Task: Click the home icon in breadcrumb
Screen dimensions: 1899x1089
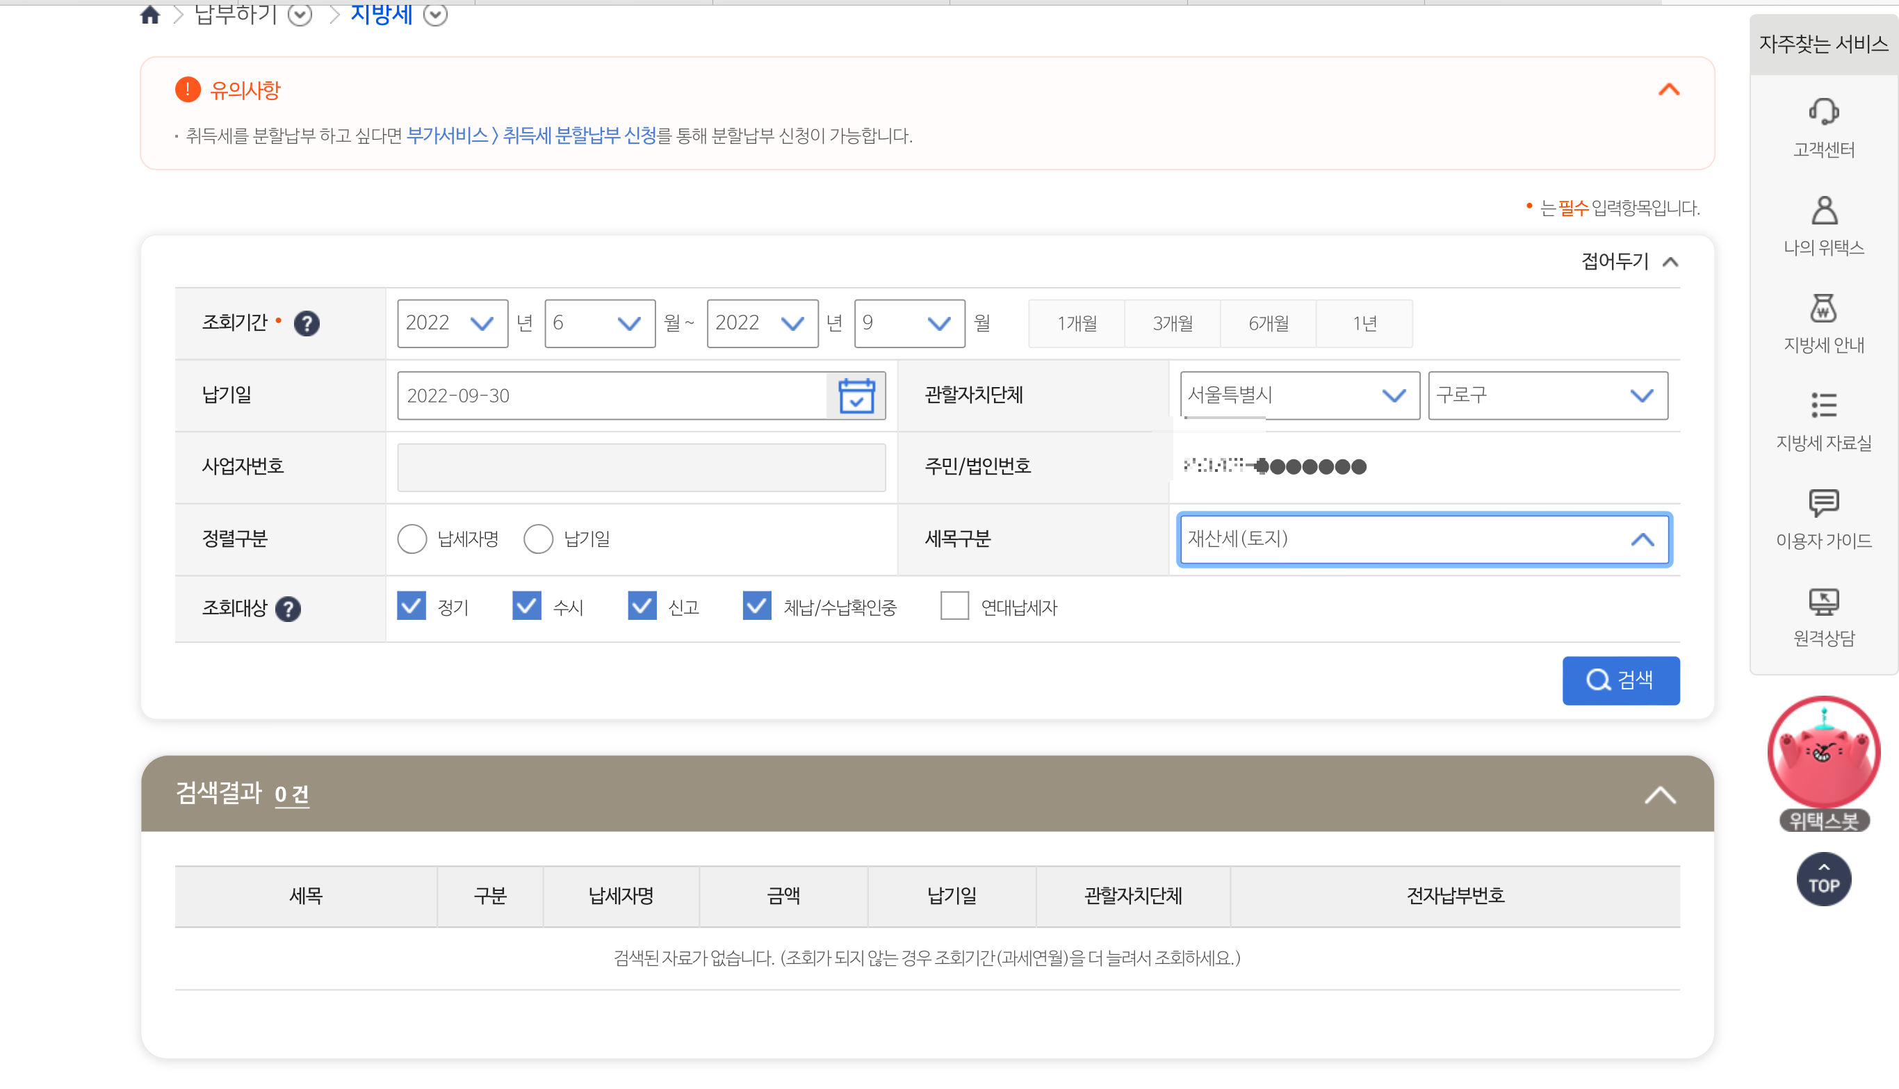Action: 150,14
